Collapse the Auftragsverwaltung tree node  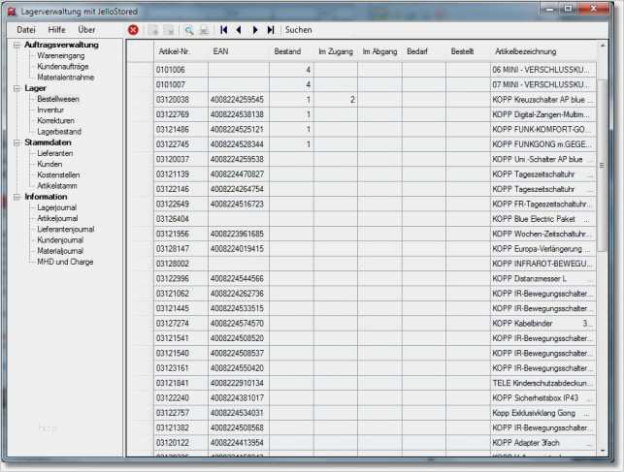point(16,45)
